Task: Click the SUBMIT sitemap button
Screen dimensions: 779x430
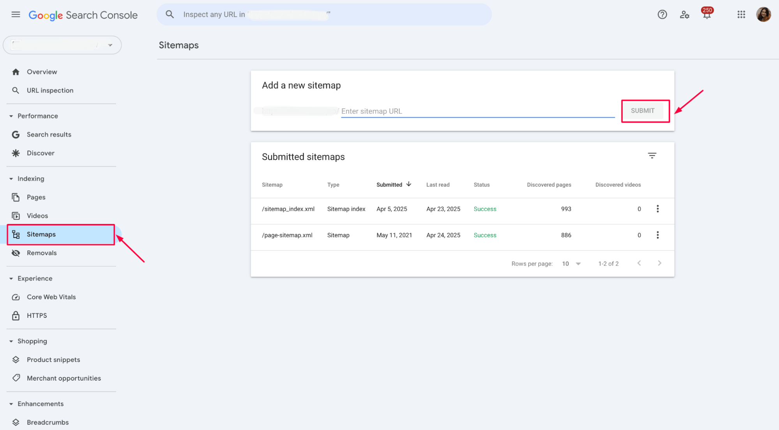Action: pyautogui.click(x=643, y=111)
